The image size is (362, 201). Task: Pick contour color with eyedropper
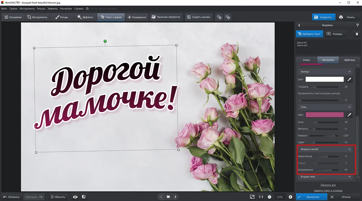[x=349, y=79]
